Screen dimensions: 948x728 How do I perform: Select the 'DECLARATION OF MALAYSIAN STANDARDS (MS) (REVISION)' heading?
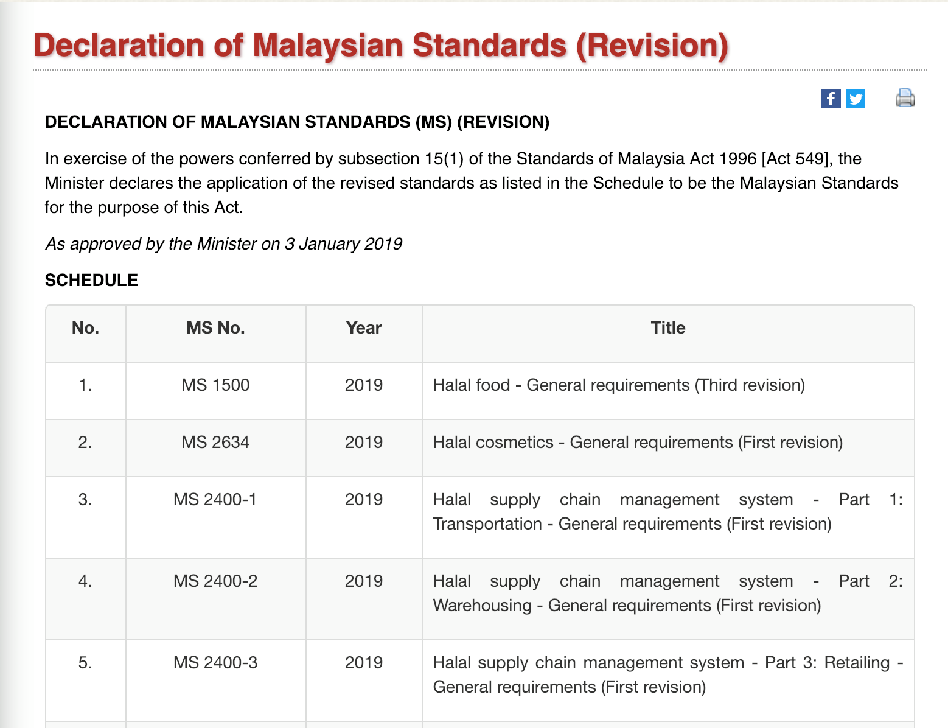pyautogui.click(x=297, y=122)
